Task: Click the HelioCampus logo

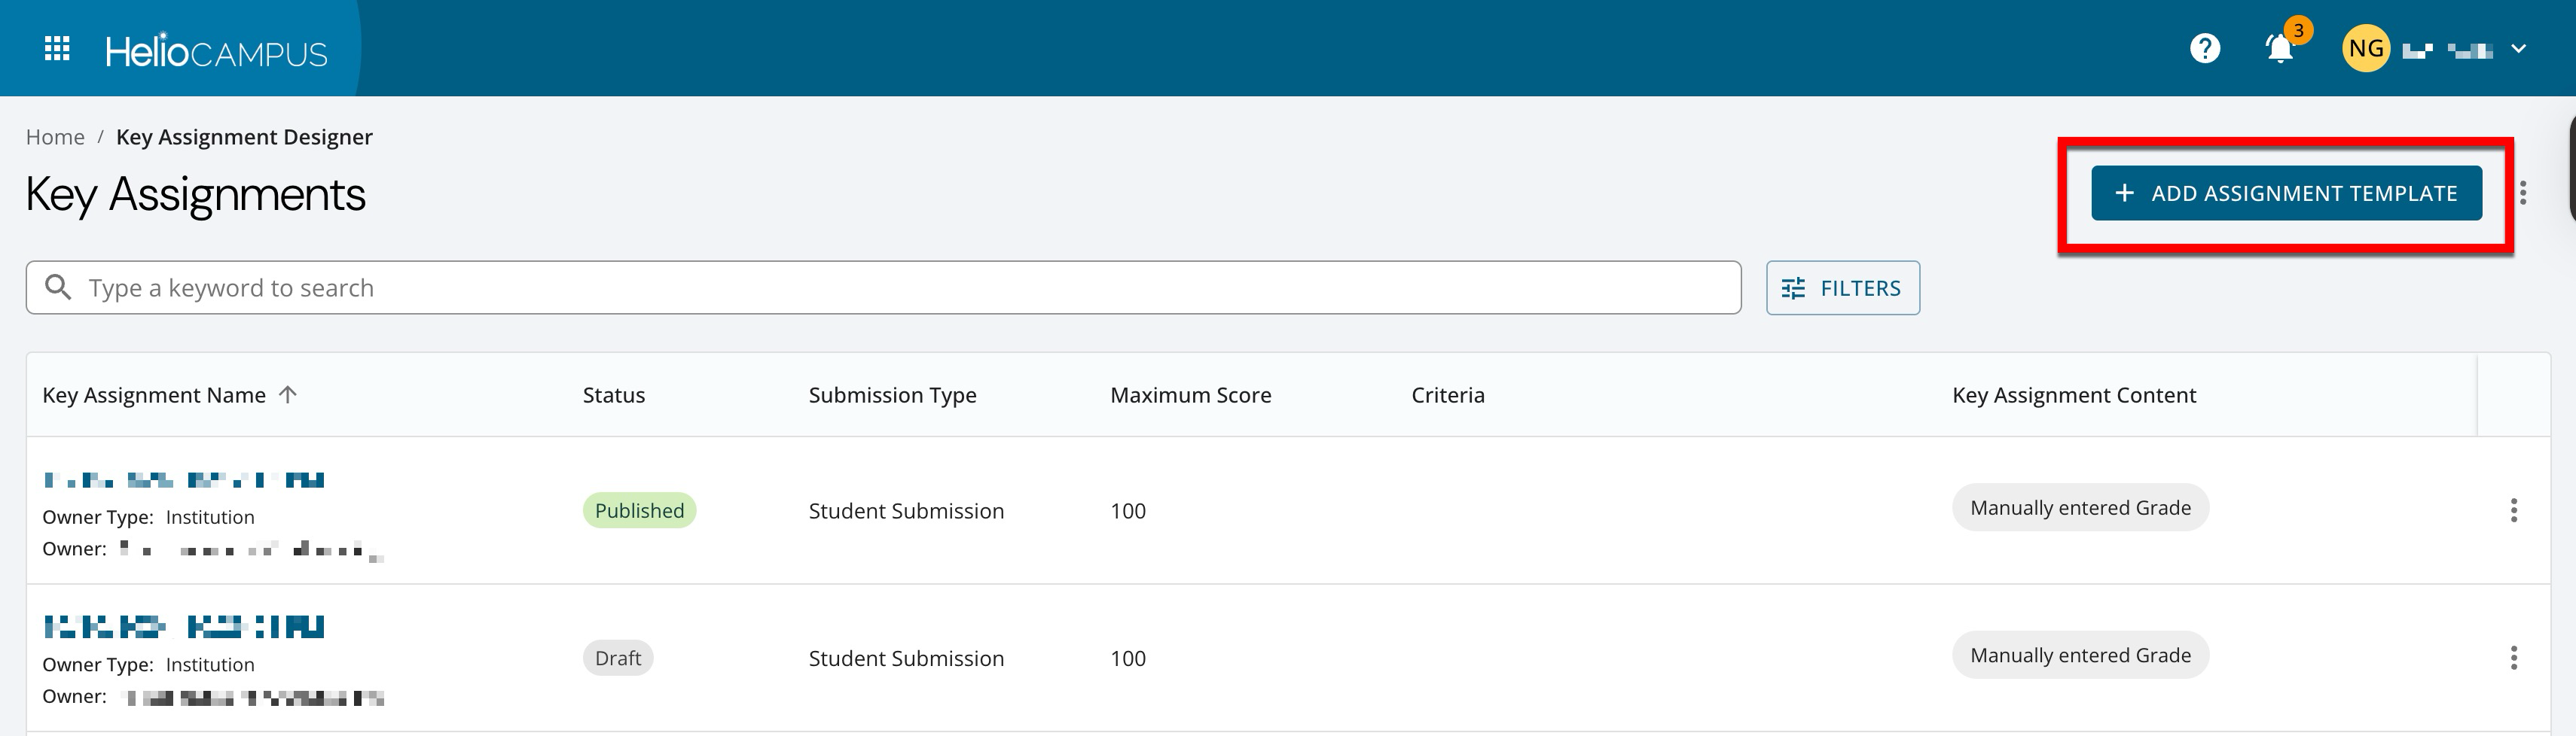Action: point(216,50)
